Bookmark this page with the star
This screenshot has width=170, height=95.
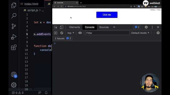pos(135,6)
